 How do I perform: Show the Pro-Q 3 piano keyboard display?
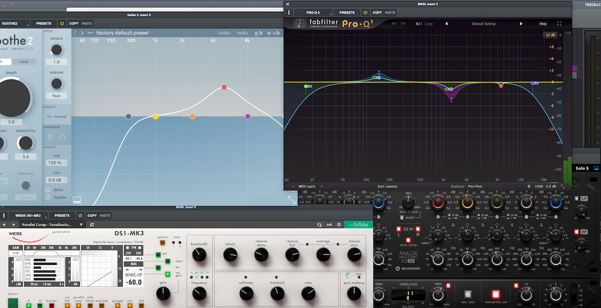pyautogui.click(x=287, y=180)
